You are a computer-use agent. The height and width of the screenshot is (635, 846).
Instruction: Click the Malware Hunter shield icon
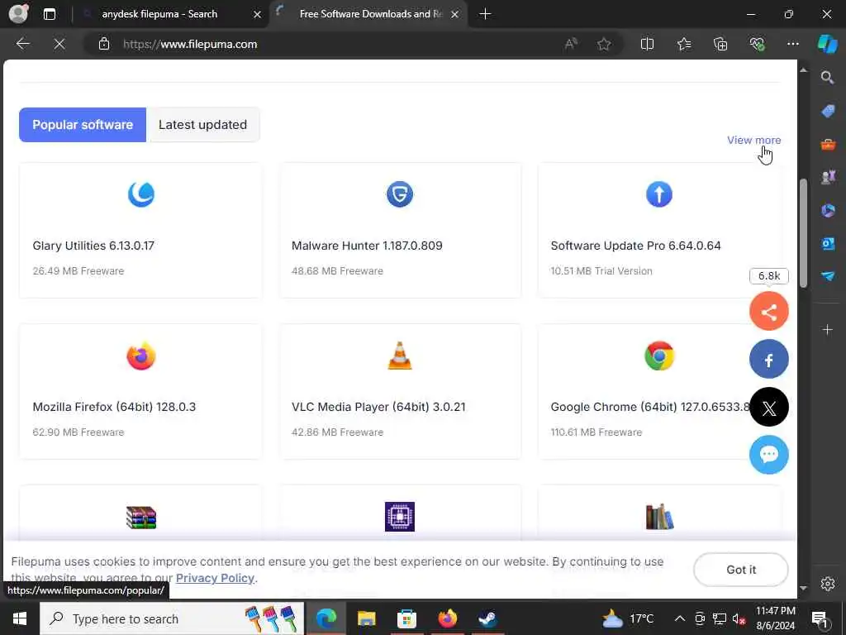pyautogui.click(x=400, y=194)
